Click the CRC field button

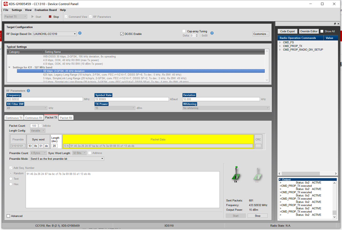(258, 146)
